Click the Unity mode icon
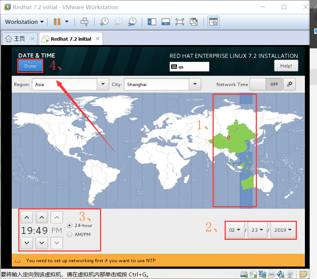This screenshot has width=317, height=279. [193, 22]
